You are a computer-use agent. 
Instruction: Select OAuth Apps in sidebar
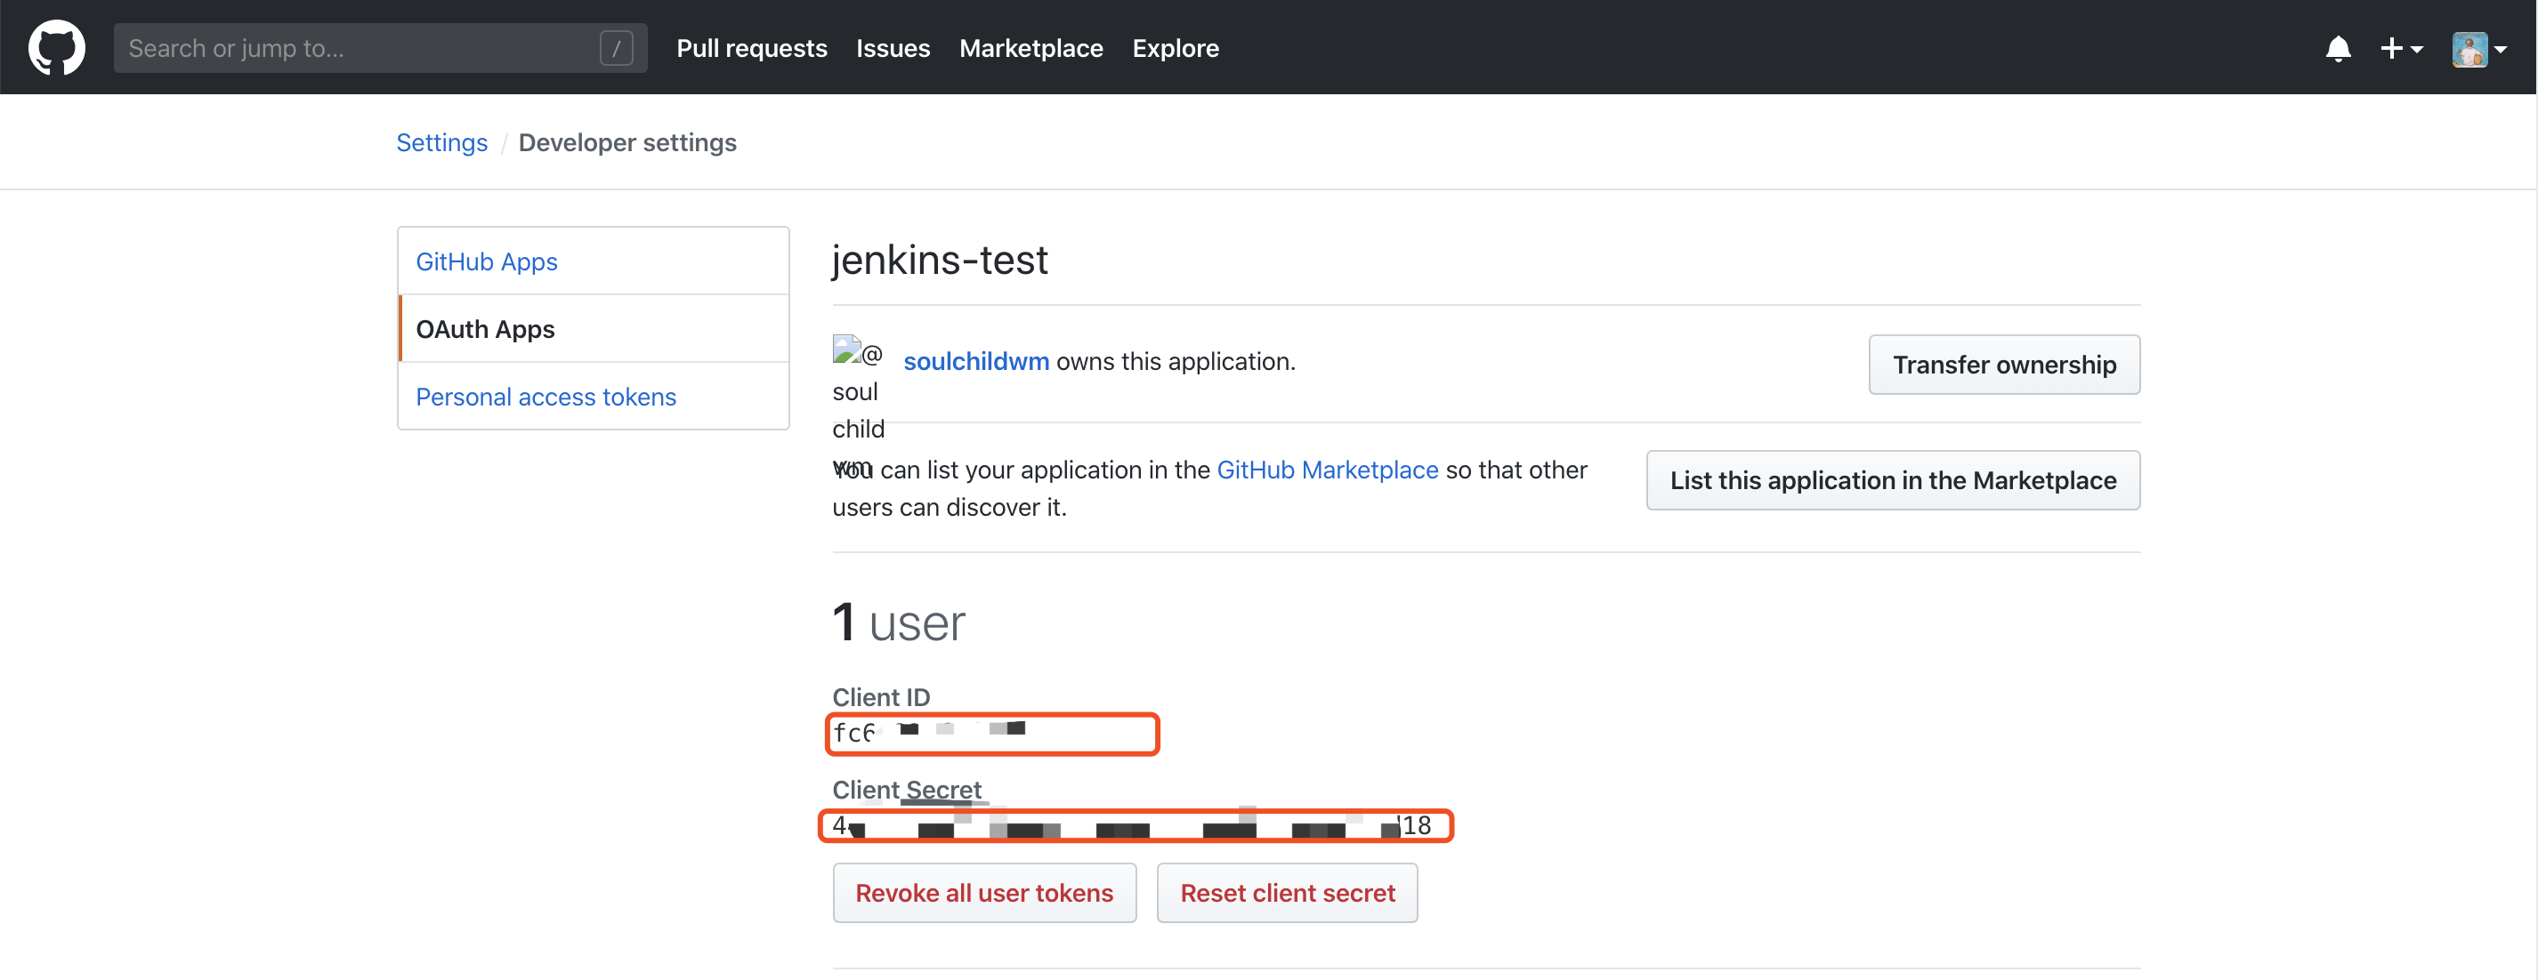[x=593, y=329]
